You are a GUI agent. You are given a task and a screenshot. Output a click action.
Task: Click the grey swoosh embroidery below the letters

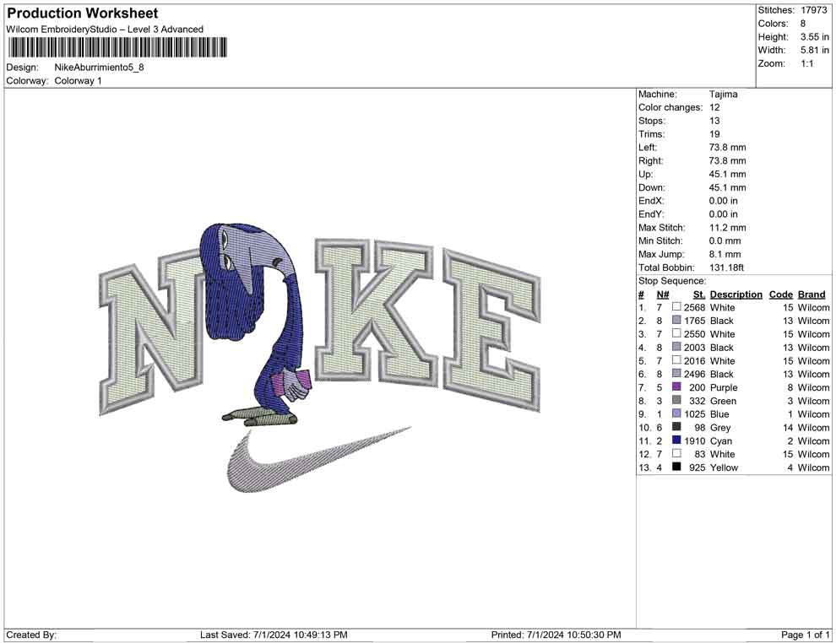(x=318, y=459)
